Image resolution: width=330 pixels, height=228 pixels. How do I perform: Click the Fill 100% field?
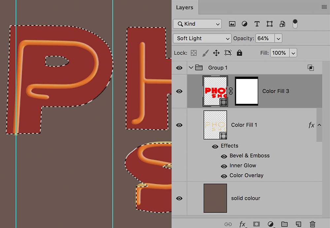tap(280, 53)
